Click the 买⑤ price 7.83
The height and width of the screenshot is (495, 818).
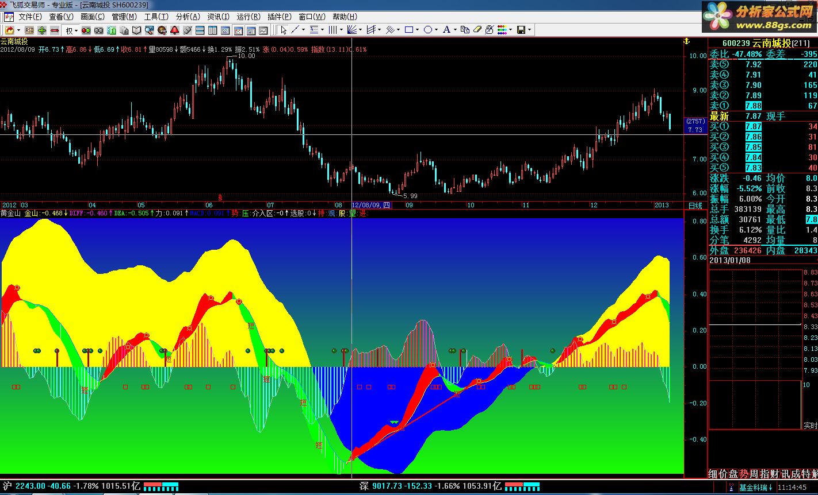point(753,168)
